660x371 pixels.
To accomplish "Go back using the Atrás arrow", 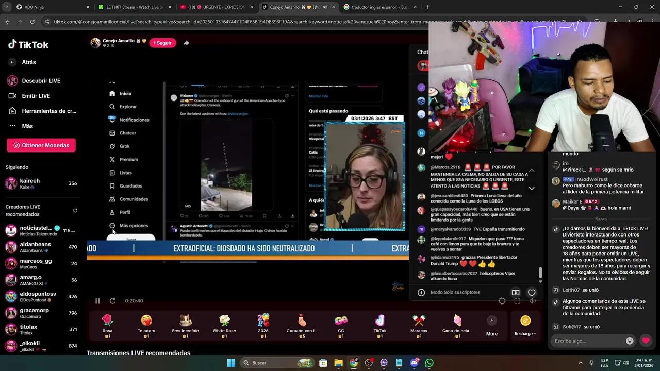I will pos(12,62).
